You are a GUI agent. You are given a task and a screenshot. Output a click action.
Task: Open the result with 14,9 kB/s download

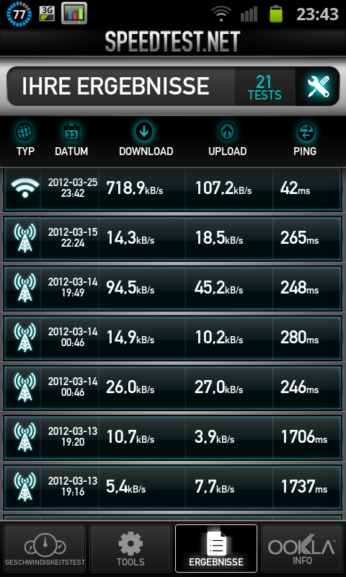173,338
